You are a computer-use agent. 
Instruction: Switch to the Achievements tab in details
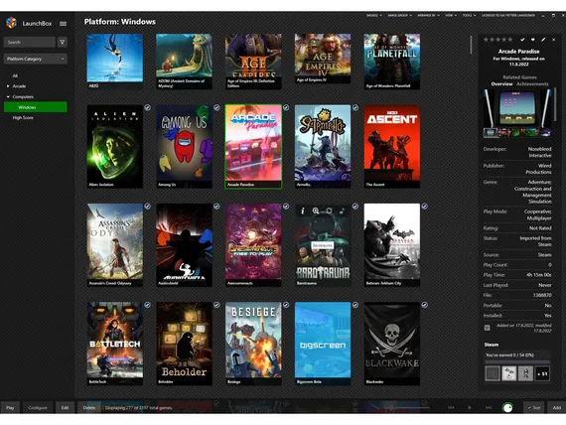point(532,83)
